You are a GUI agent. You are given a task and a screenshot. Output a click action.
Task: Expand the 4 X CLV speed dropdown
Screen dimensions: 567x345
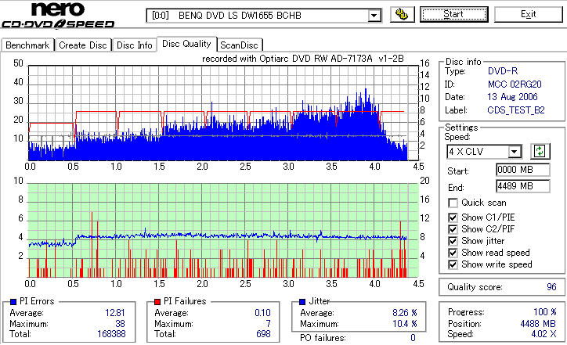pos(514,152)
